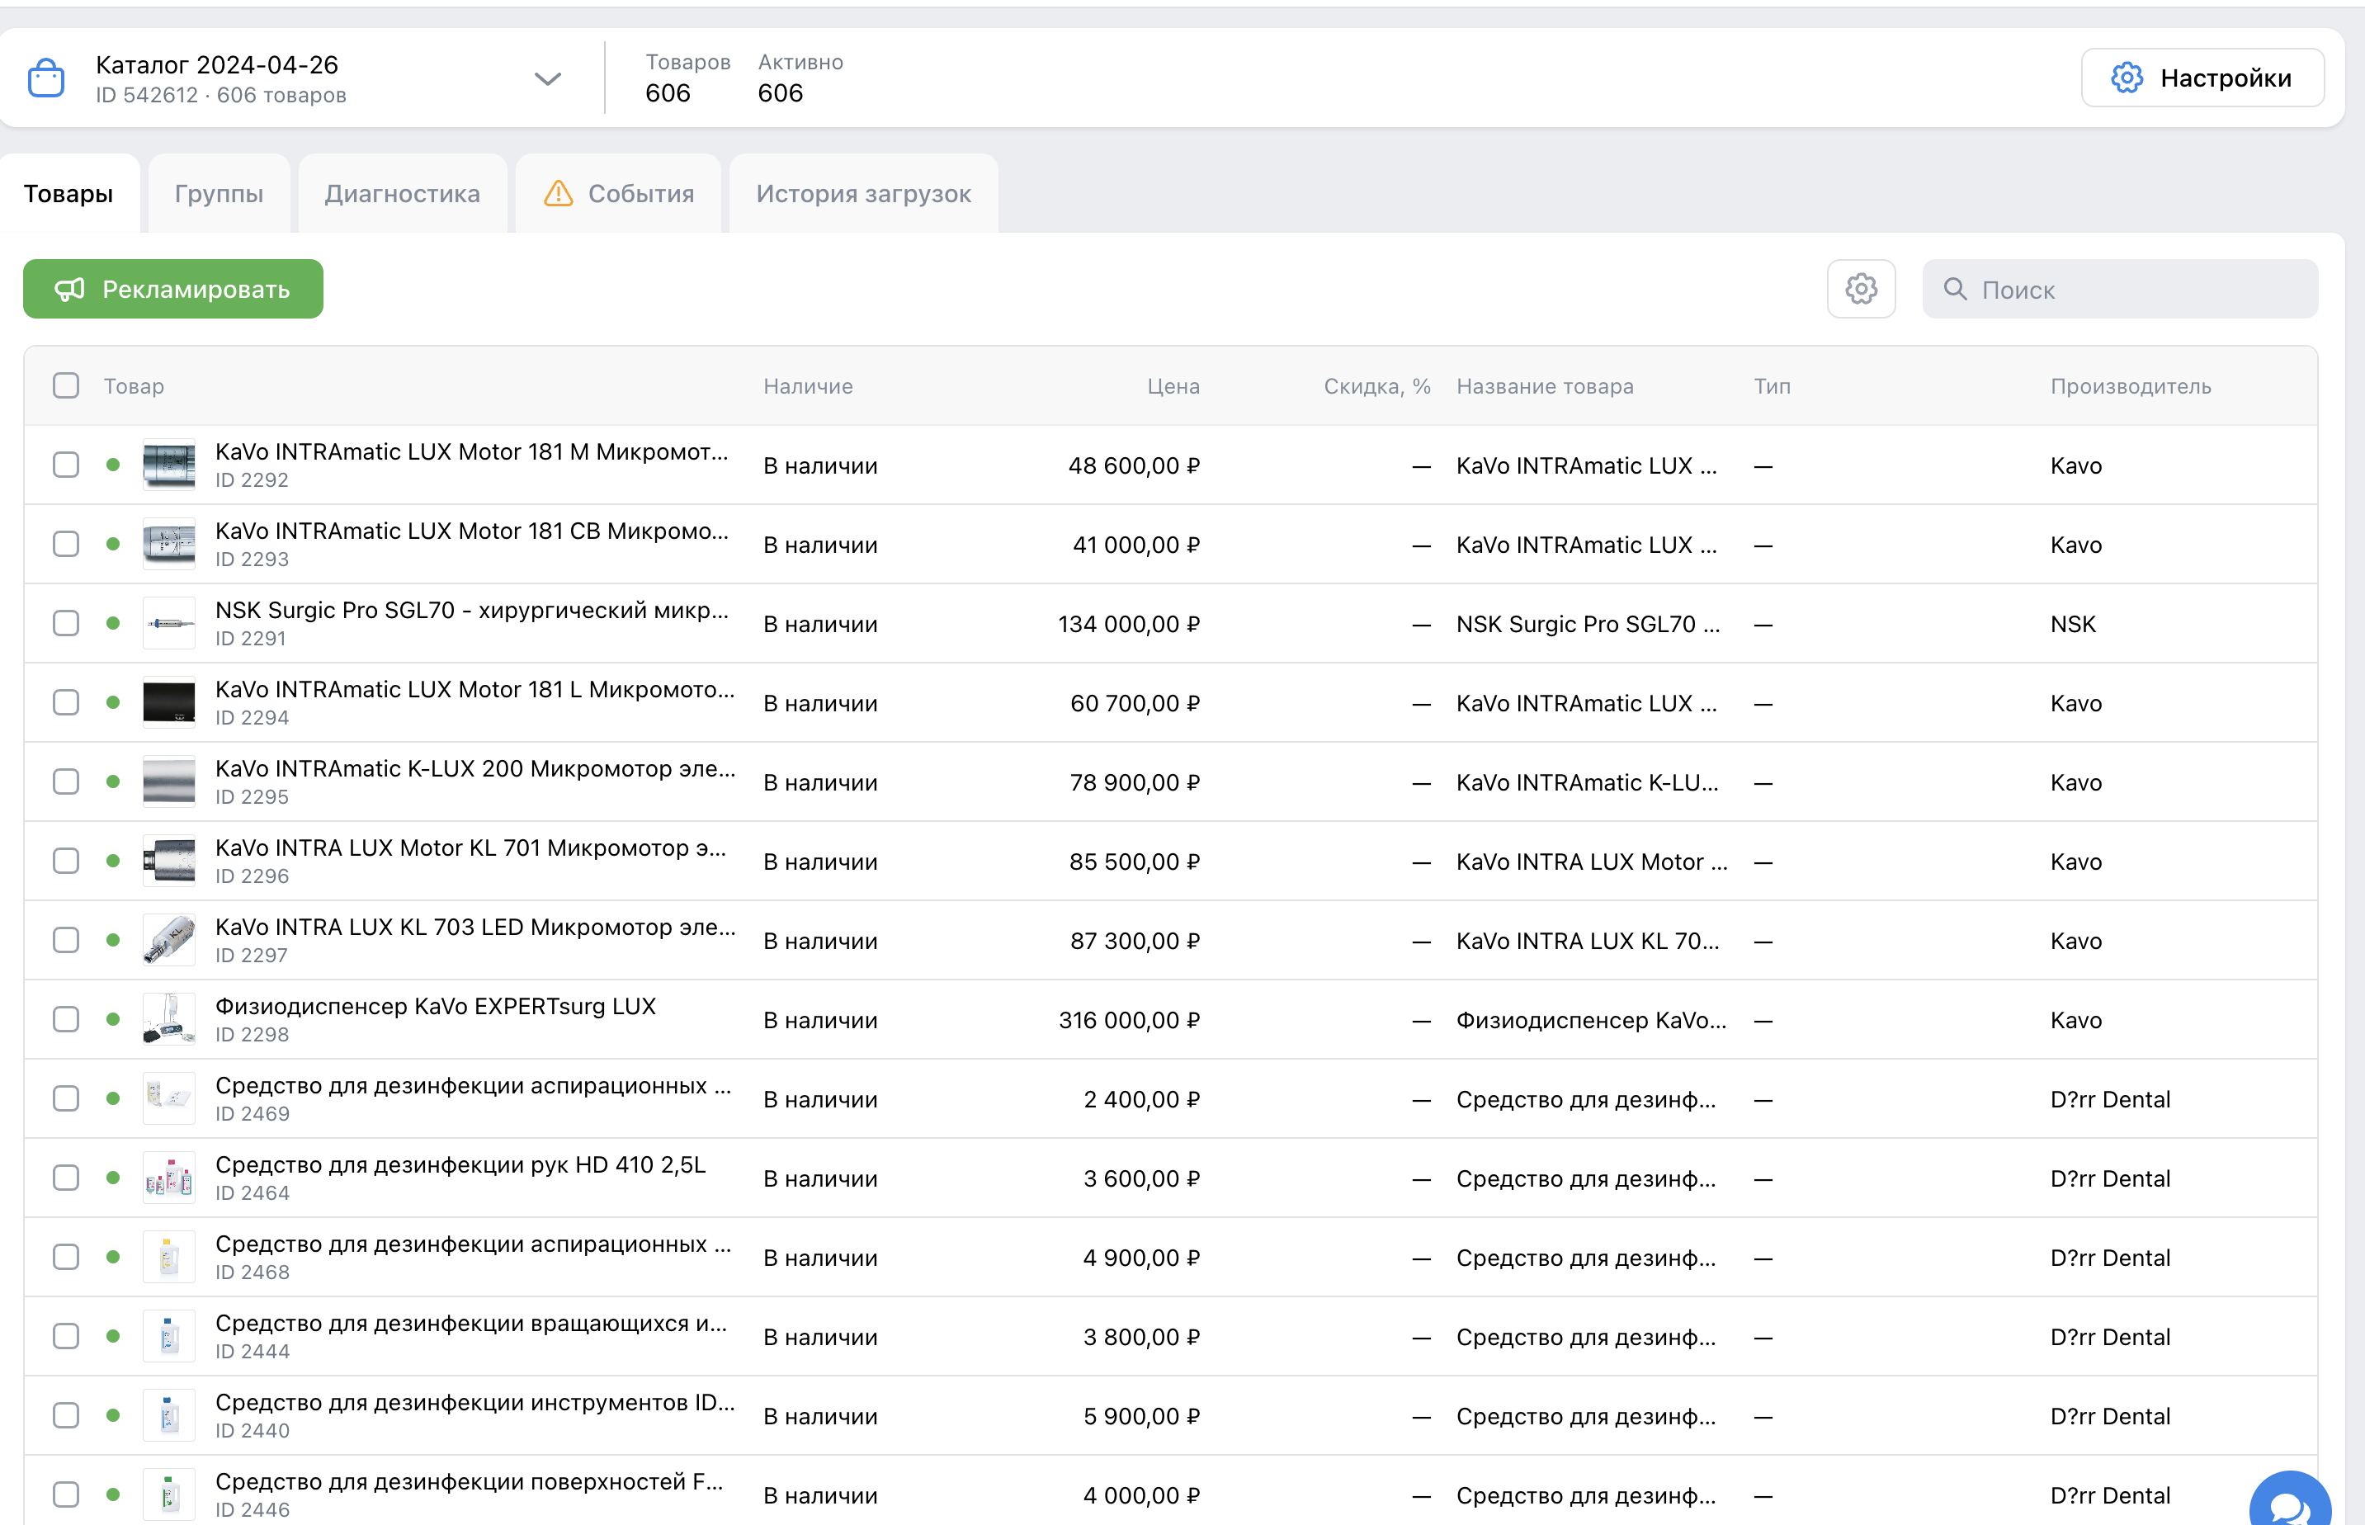This screenshot has width=2365, height=1525.
Task: Open thumbnail of NSK Surgic Pro SGL70
Action: point(169,623)
